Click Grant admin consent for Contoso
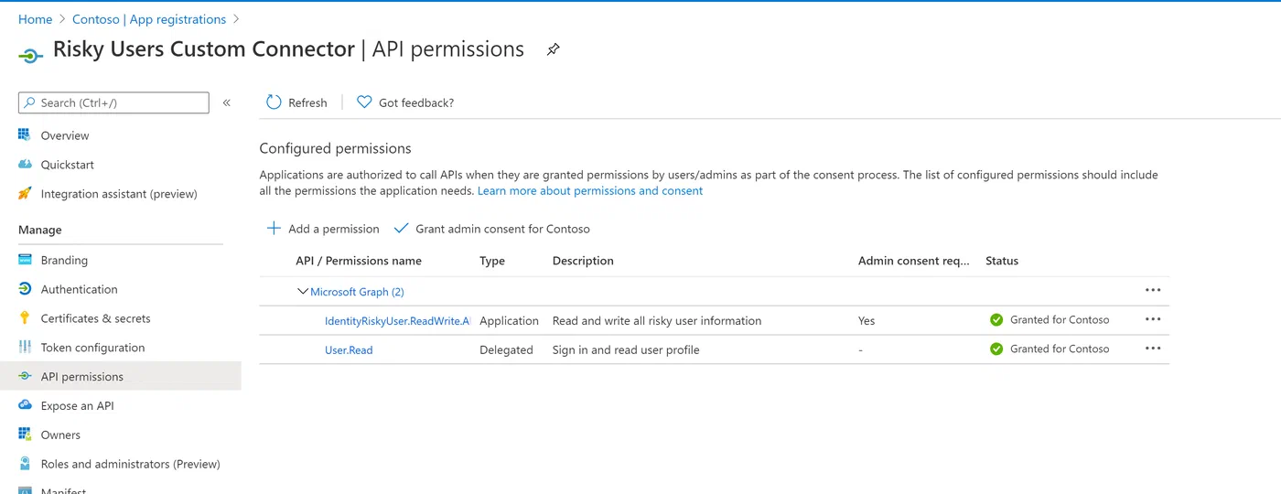Image resolution: width=1281 pixels, height=494 pixels. (492, 229)
